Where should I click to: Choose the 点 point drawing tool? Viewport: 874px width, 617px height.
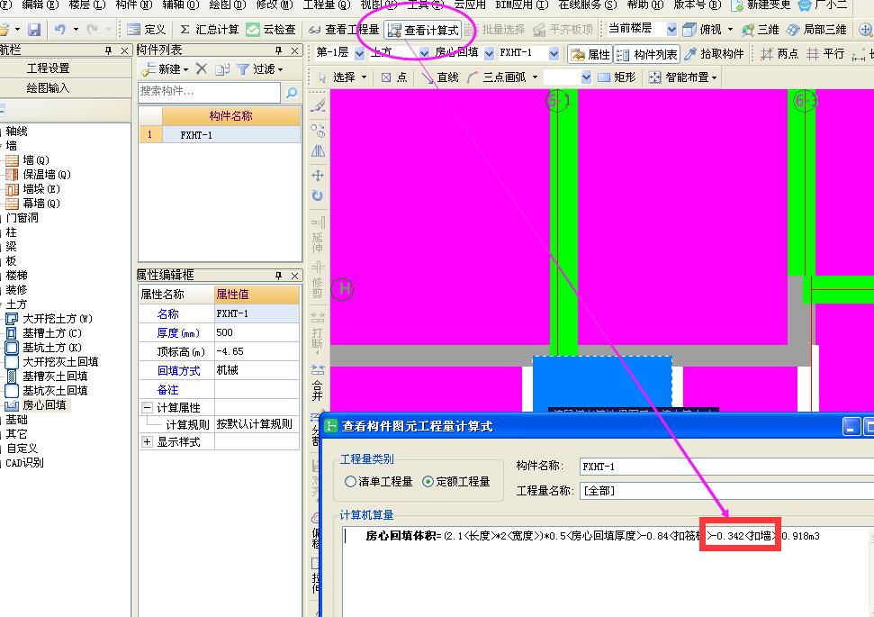[394, 77]
